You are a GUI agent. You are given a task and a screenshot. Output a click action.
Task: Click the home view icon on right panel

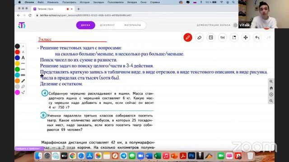tap(271, 88)
